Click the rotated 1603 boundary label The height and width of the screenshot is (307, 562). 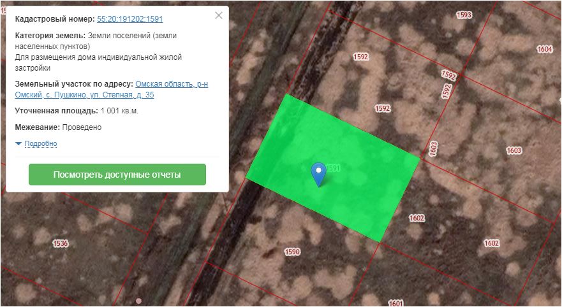[x=433, y=149]
